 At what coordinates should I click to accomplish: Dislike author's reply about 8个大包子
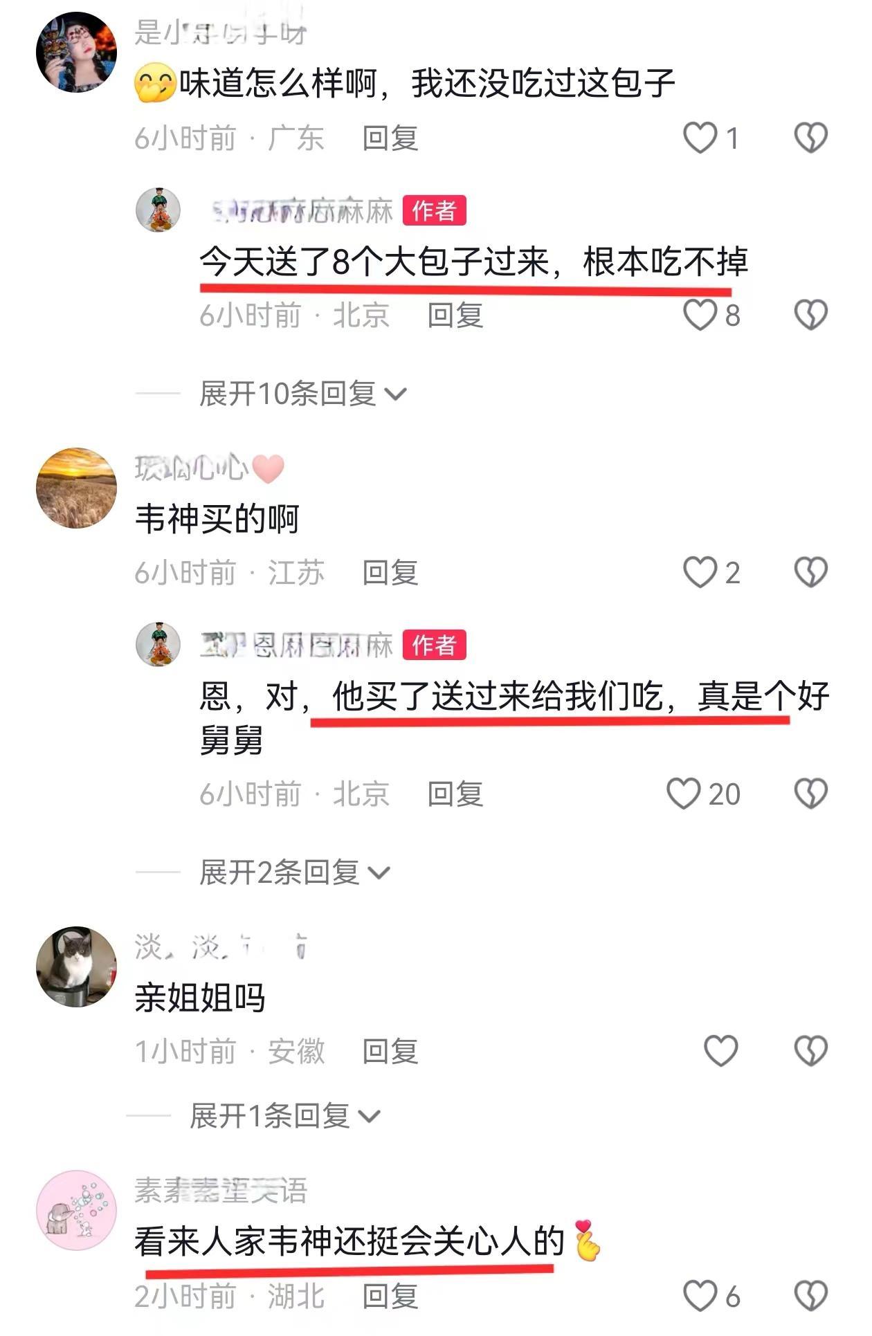tap(810, 315)
